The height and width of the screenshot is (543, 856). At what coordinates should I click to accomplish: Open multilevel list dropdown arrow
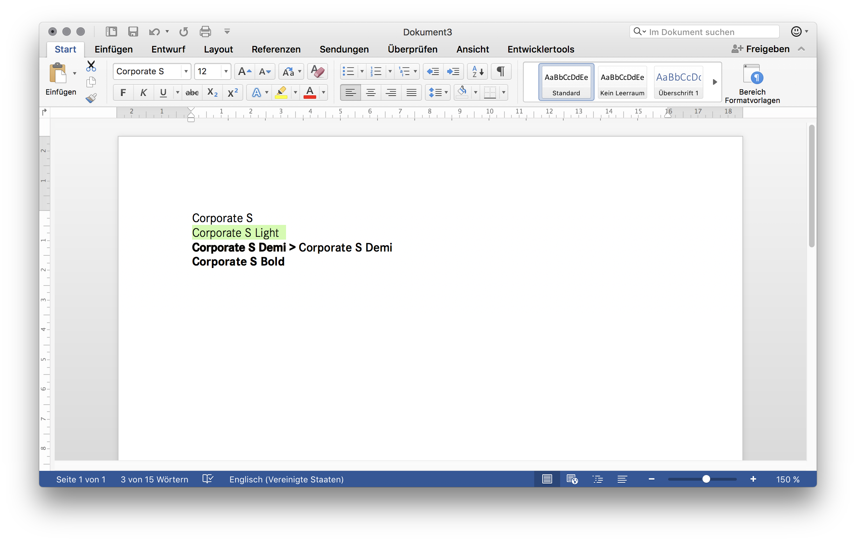coord(415,71)
